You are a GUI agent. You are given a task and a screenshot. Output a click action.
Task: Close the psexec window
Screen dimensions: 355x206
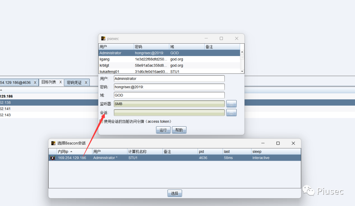237,38
